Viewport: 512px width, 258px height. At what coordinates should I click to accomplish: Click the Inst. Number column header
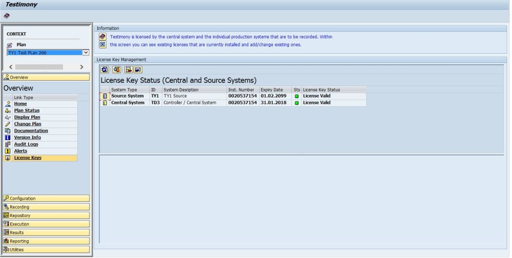(x=243, y=89)
